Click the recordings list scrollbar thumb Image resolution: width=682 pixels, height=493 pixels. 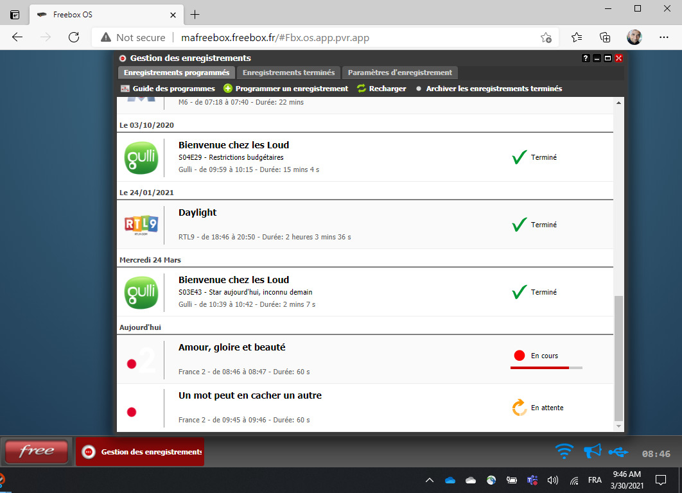[x=618, y=358]
